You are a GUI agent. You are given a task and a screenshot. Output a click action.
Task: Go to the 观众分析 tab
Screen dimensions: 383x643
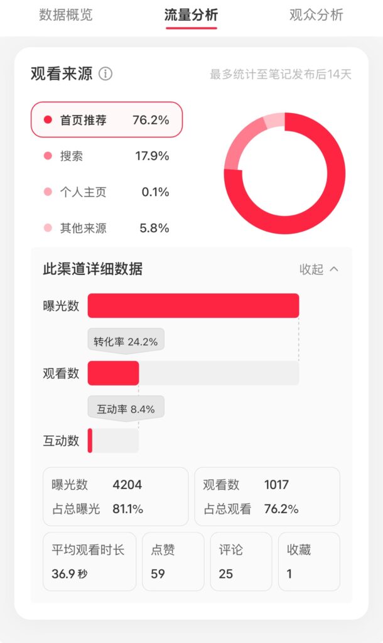click(x=316, y=15)
